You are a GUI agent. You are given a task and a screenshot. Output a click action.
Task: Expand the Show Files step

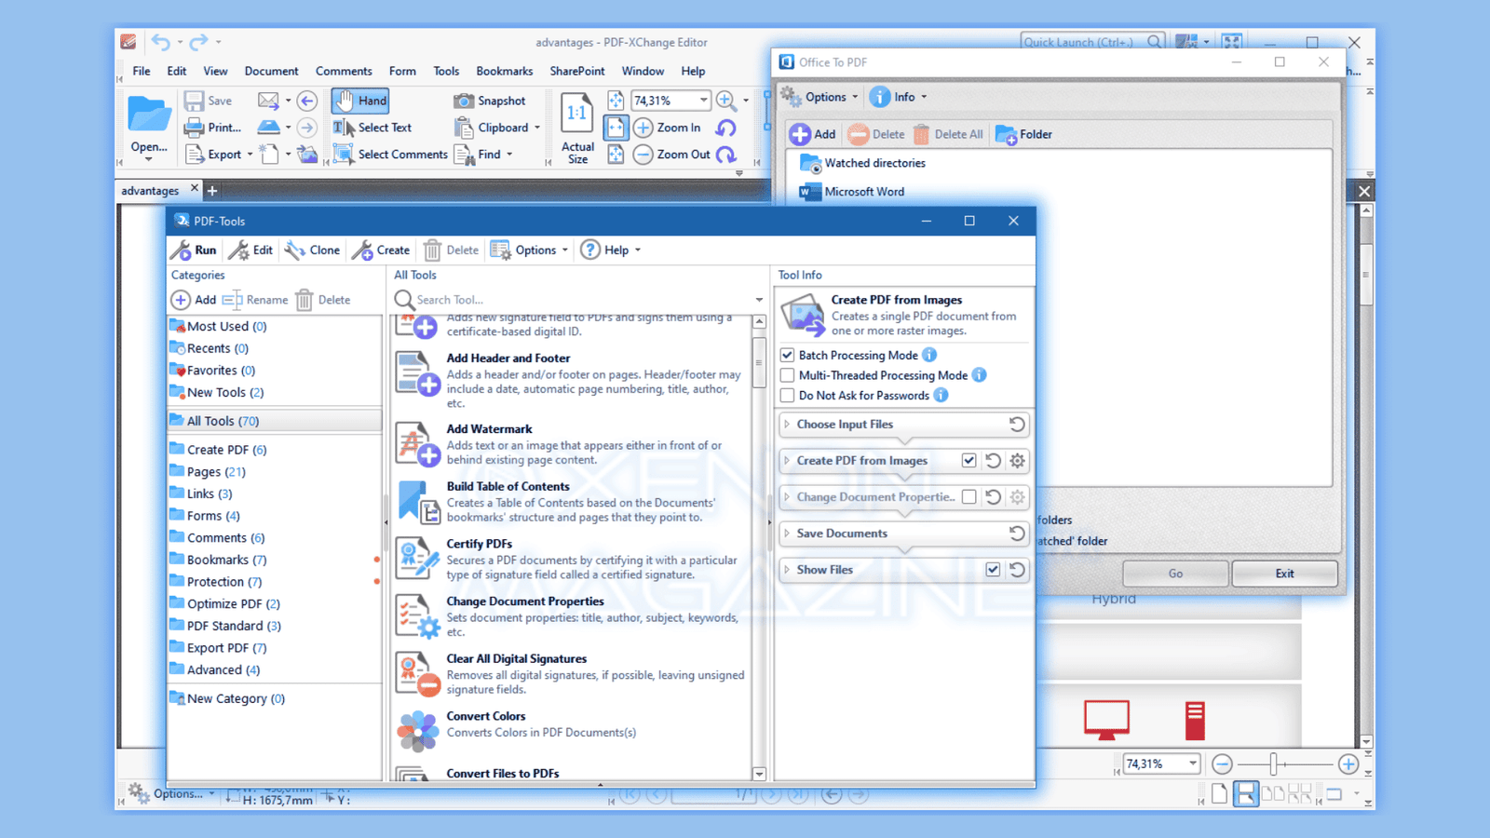point(787,570)
